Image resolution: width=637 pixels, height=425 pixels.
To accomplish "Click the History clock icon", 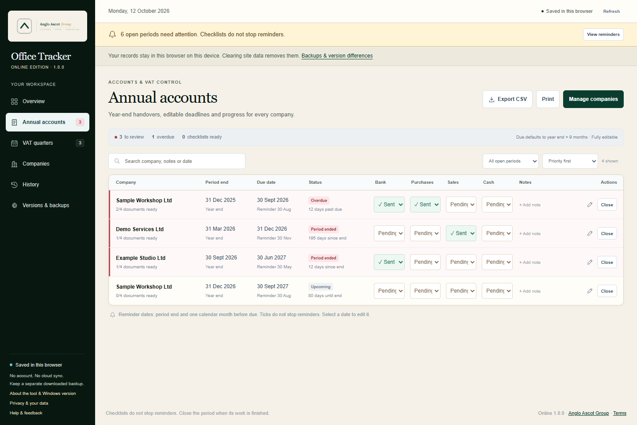I will point(14,185).
